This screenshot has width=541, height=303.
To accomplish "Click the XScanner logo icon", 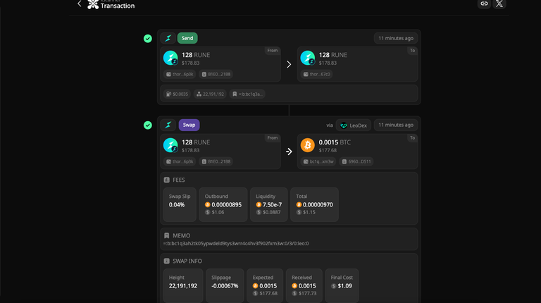I will coord(93,4).
